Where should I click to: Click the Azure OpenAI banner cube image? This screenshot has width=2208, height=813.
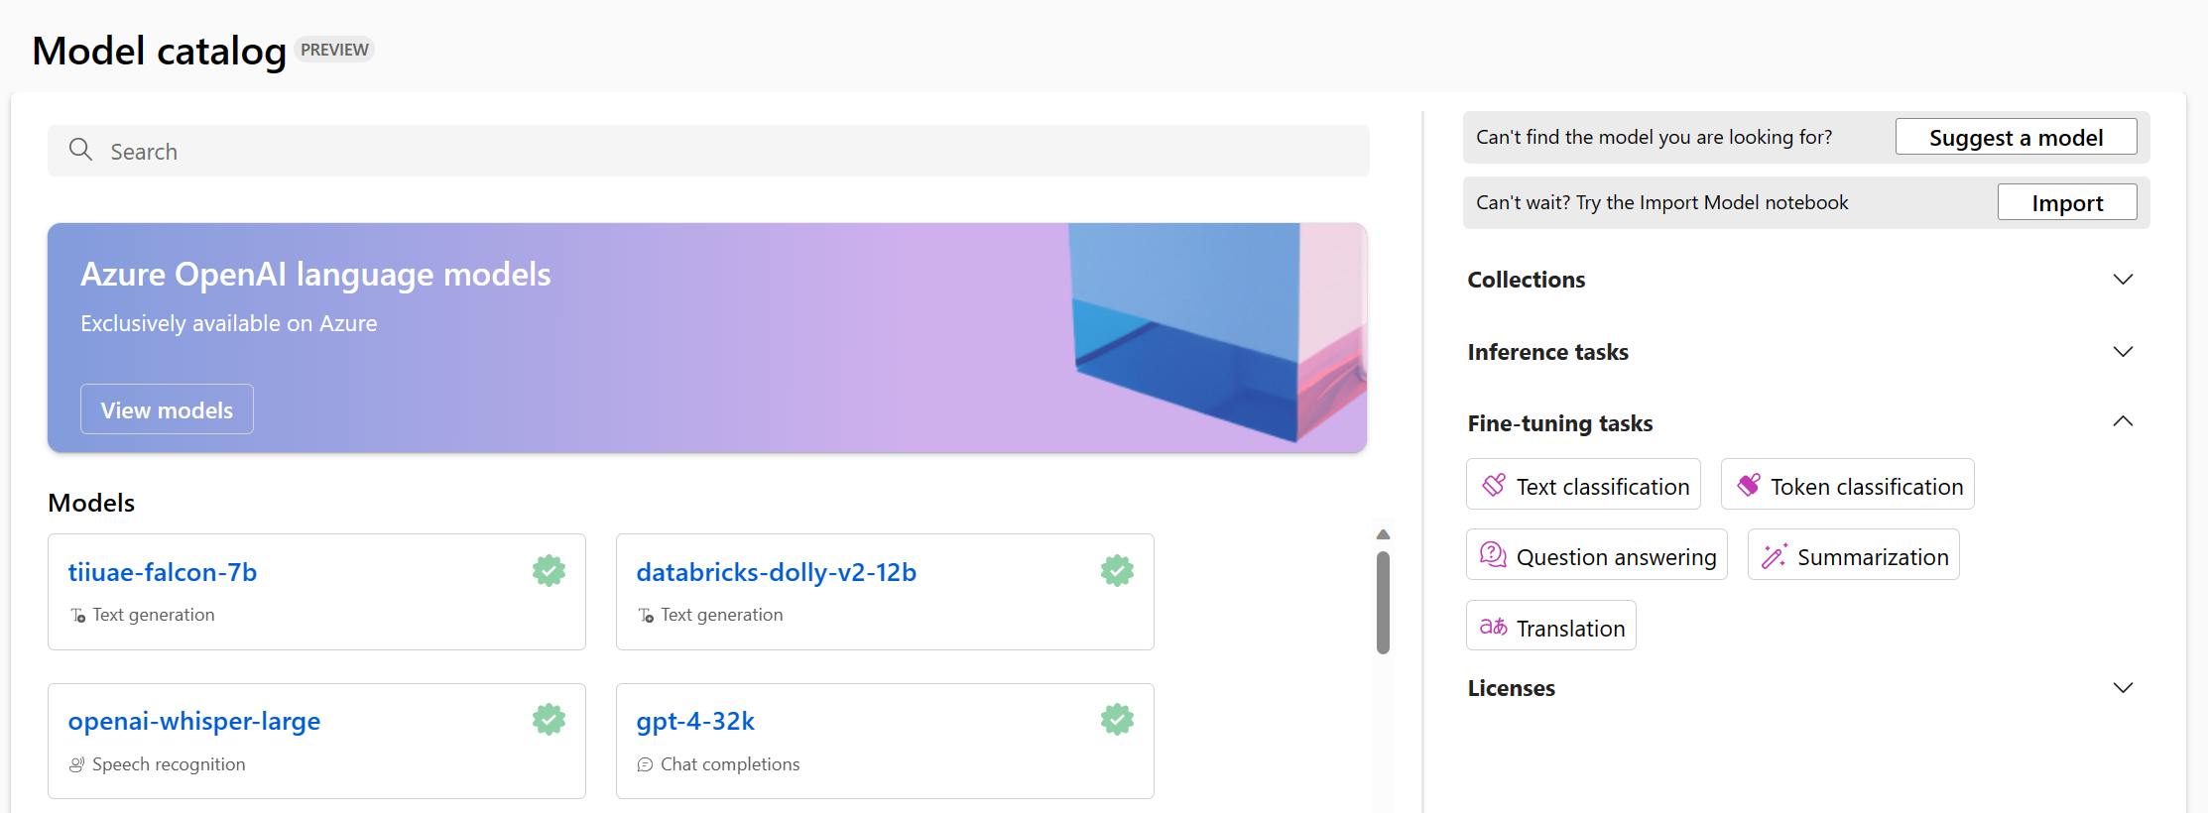pos(1218,333)
